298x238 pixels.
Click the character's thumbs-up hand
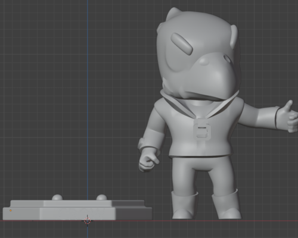[288, 117]
